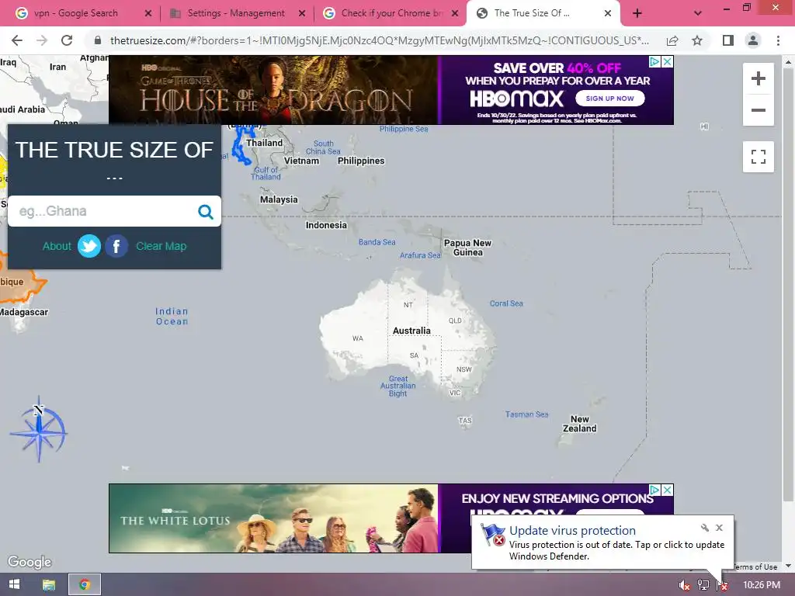Zoom in the map with plus button

point(758,78)
